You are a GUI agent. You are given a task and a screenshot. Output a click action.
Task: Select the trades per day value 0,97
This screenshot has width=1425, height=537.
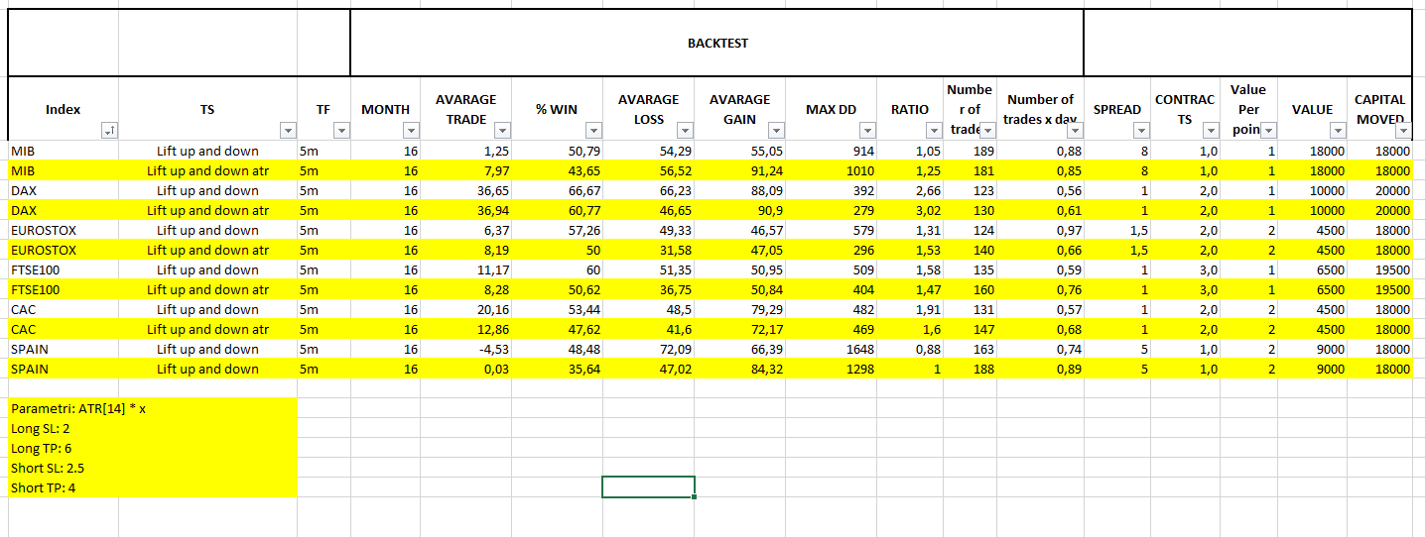(x=1040, y=230)
